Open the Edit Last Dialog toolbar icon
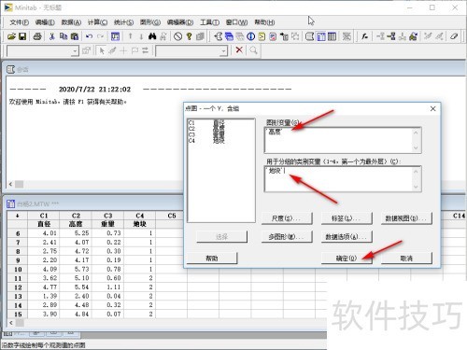Viewport: 467px width, 350px height. (115, 36)
